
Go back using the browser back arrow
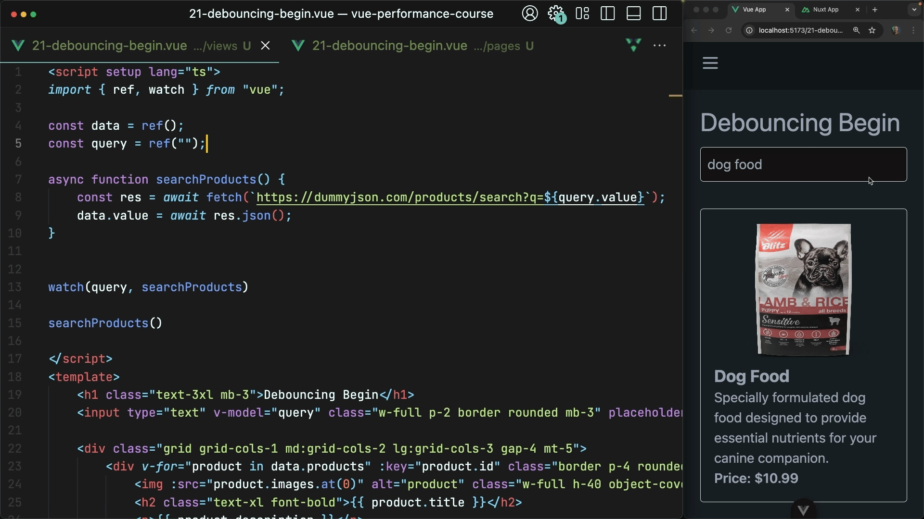[x=694, y=30]
